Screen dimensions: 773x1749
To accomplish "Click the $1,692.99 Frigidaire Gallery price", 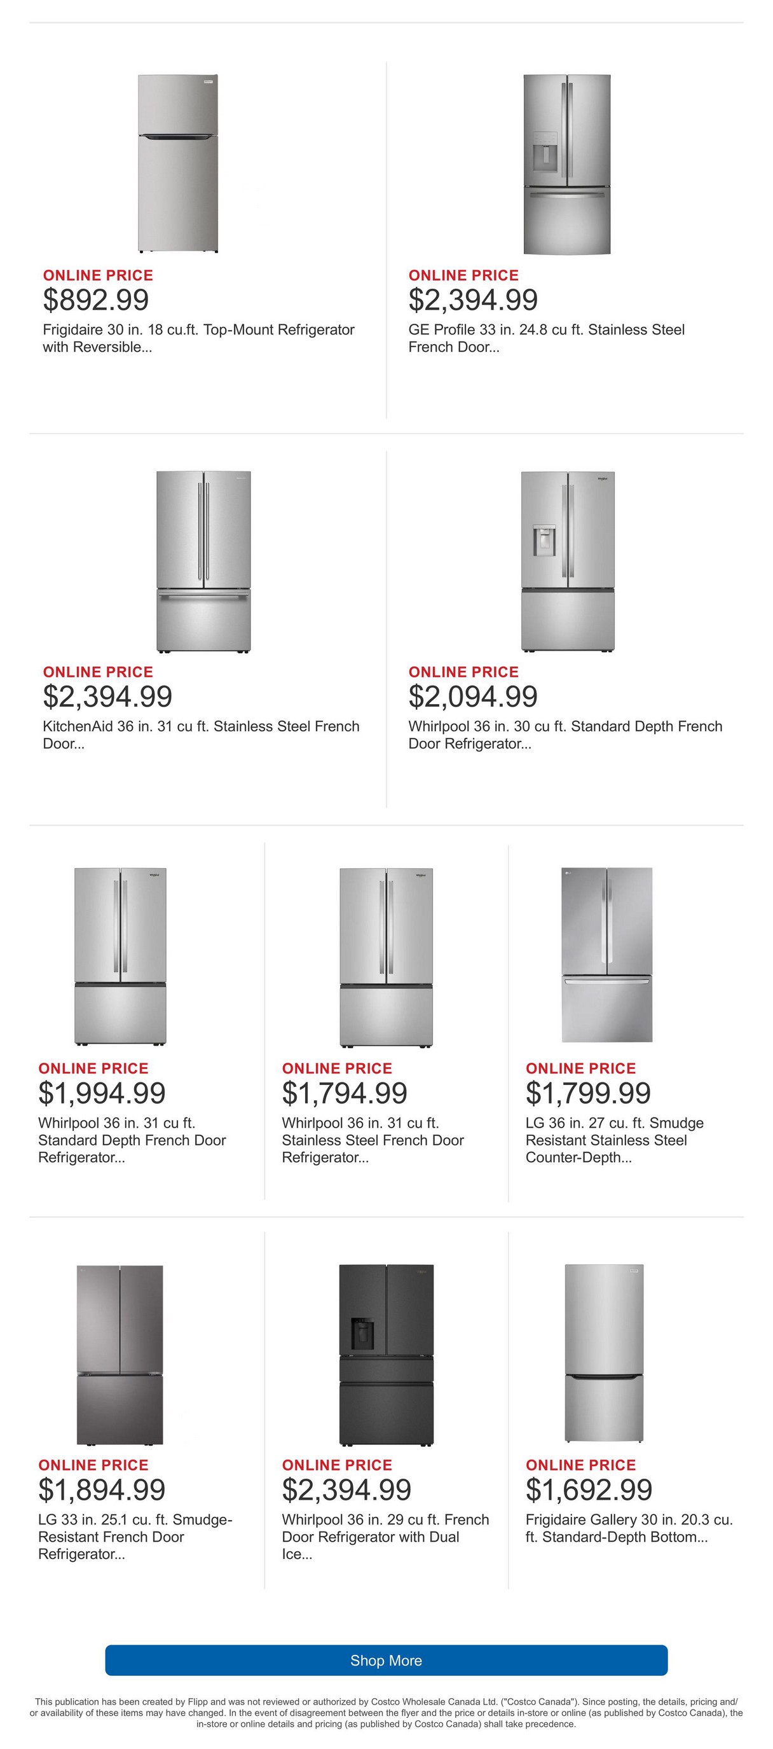I will 589,1489.
